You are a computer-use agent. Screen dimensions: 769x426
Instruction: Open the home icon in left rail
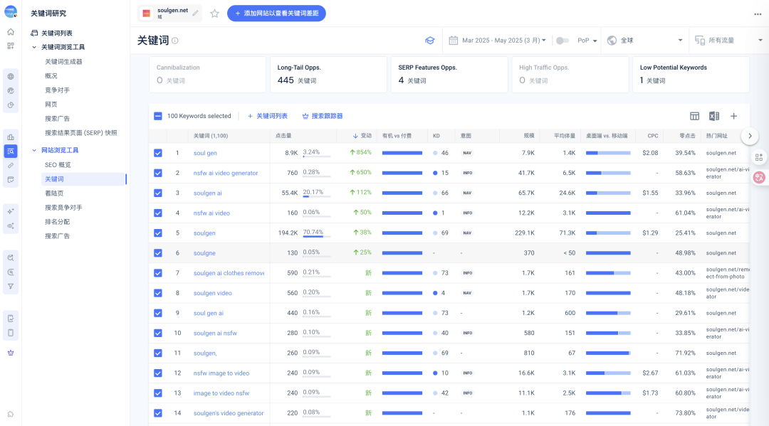click(x=10, y=32)
